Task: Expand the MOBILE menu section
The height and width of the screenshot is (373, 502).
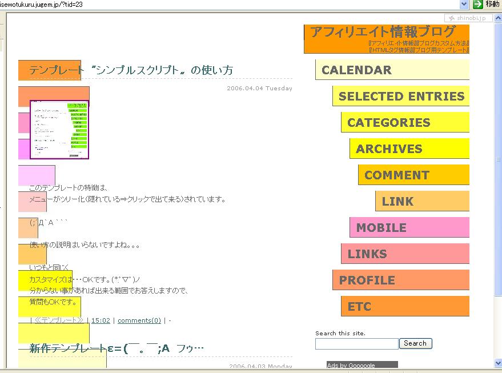Action: tap(409, 227)
